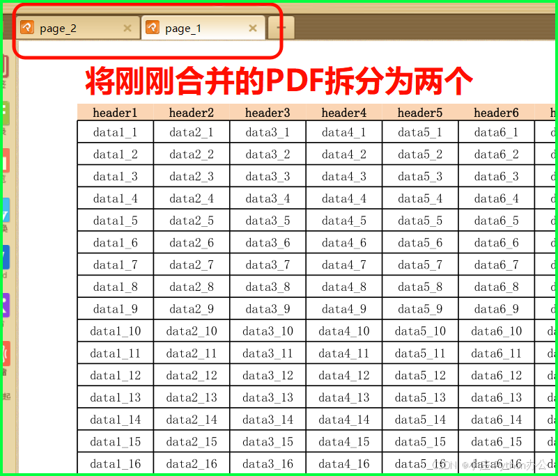
Task: Select cell data1_6
Action: pos(116,242)
